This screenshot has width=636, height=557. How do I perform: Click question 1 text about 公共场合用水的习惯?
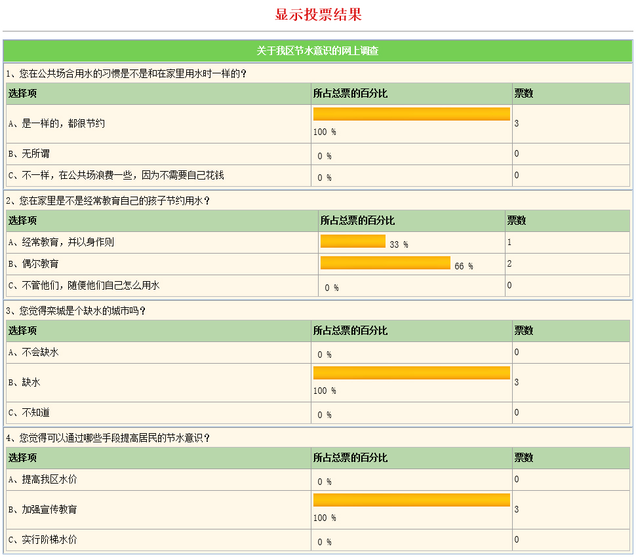tap(126, 74)
